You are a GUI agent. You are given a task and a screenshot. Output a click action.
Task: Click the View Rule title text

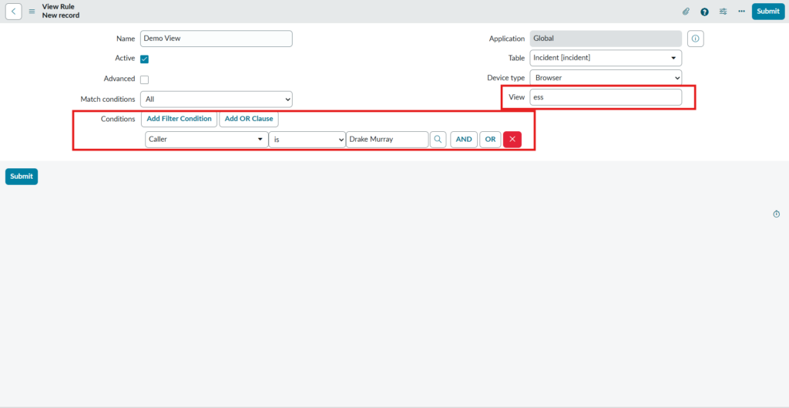(59, 7)
